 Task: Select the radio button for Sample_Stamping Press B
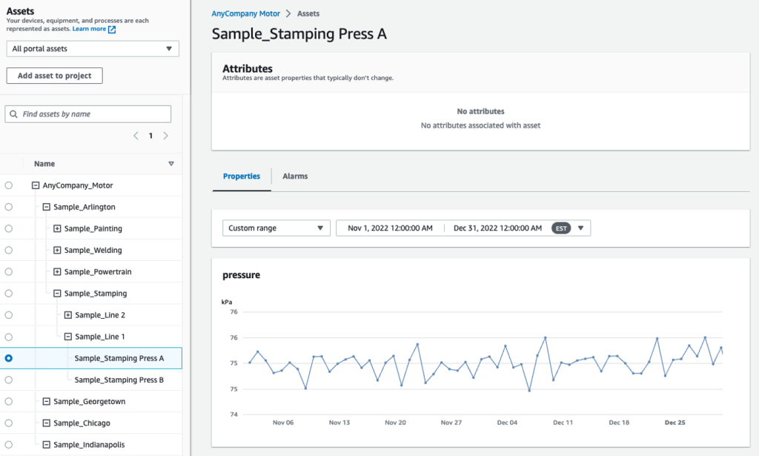tap(8, 380)
